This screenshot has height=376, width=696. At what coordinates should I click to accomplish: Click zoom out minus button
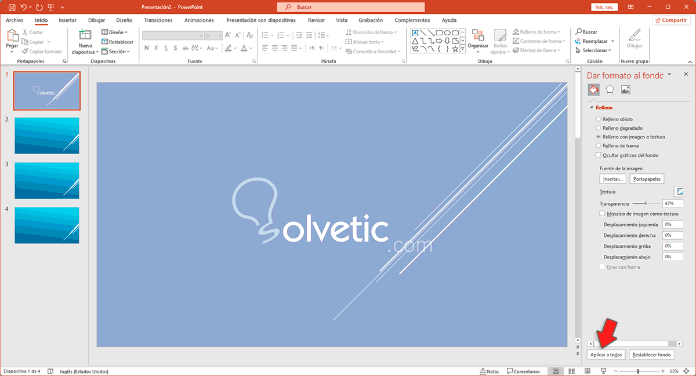click(x=616, y=371)
